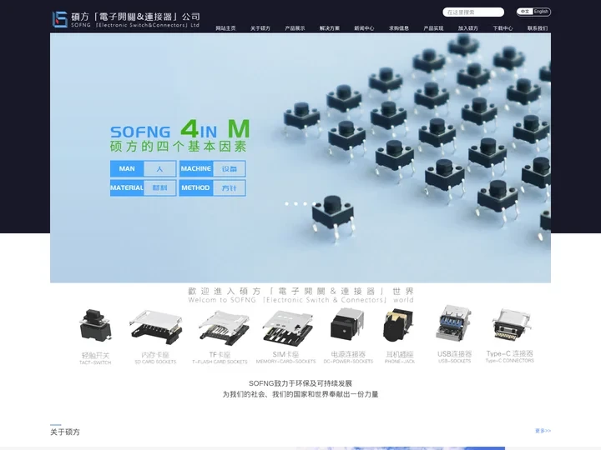The height and width of the screenshot is (450, 601).
Task: Select the Type-C 连接器 connectors icon
Action: point(510,336)
